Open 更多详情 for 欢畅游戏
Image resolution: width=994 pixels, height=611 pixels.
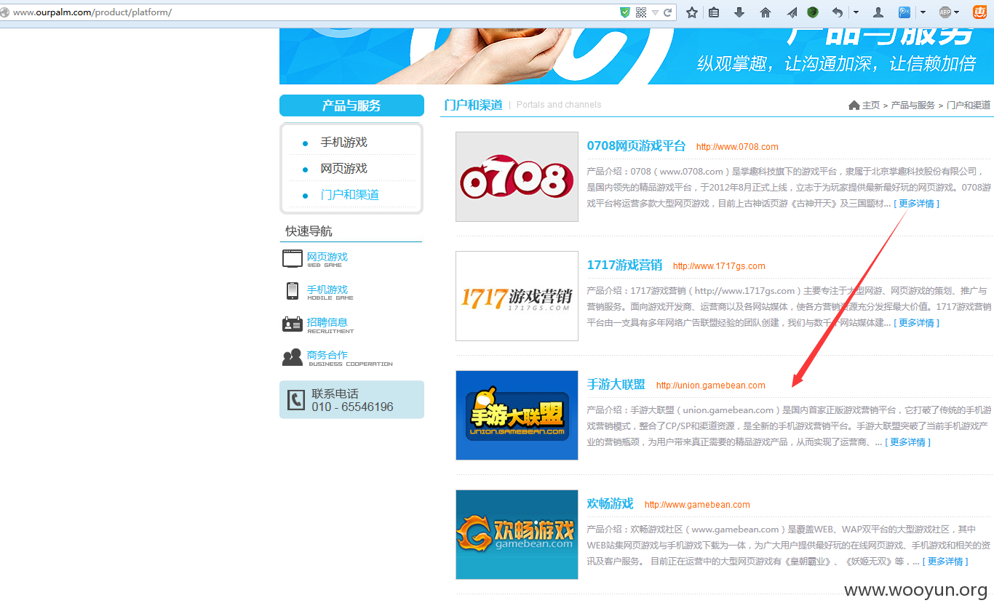click(945, 562)
